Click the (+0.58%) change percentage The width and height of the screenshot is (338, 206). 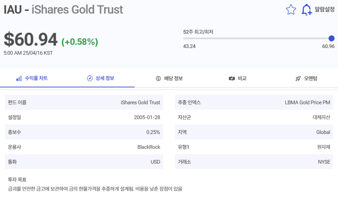pyautogui.click(x=80, y=42)
